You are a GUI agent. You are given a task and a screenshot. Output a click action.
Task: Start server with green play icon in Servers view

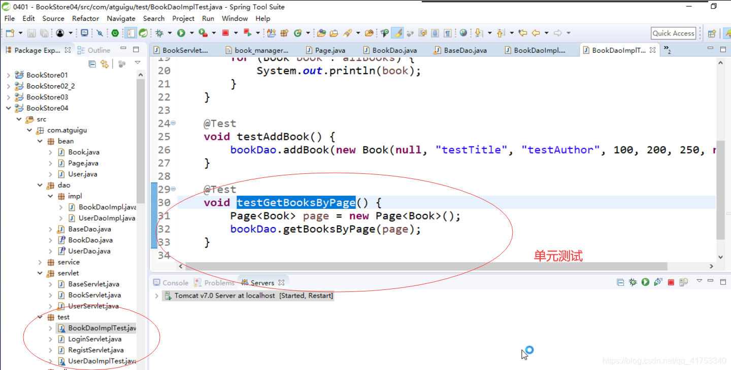coord(645,282)
